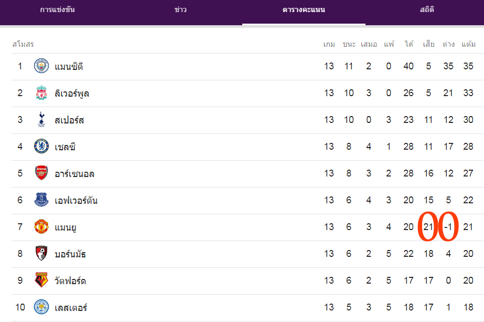The width and height of the screenshot is (484, 322).
Task: Click the Liverpool club crest
Action: pos(41,93)
